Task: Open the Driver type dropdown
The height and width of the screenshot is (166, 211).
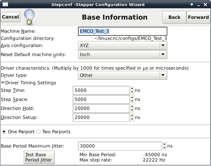Action: pyautogui.click(x=122, y=75)
